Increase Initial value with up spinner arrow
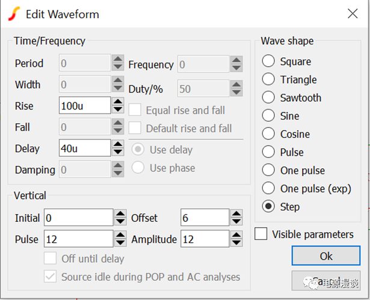Viewport: 370px width, 300px height. coord(120,213)
